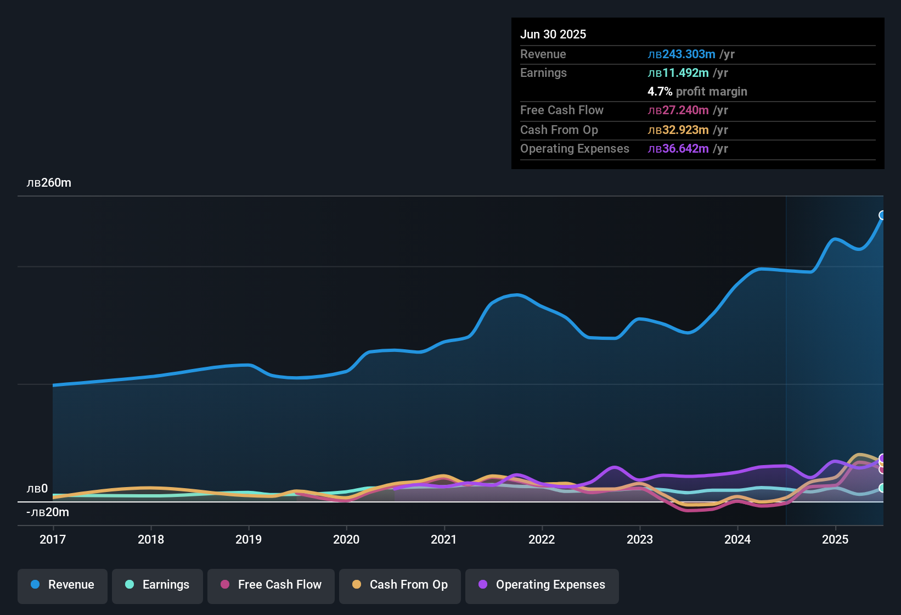Select the 2017 x-axis label

(53, 540)
